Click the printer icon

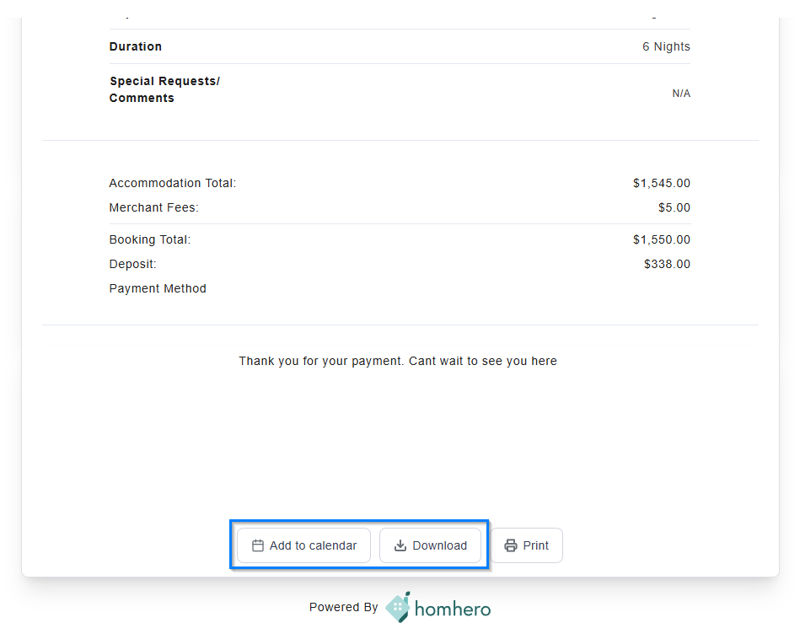pyautogui.click(x=510, y=545)
